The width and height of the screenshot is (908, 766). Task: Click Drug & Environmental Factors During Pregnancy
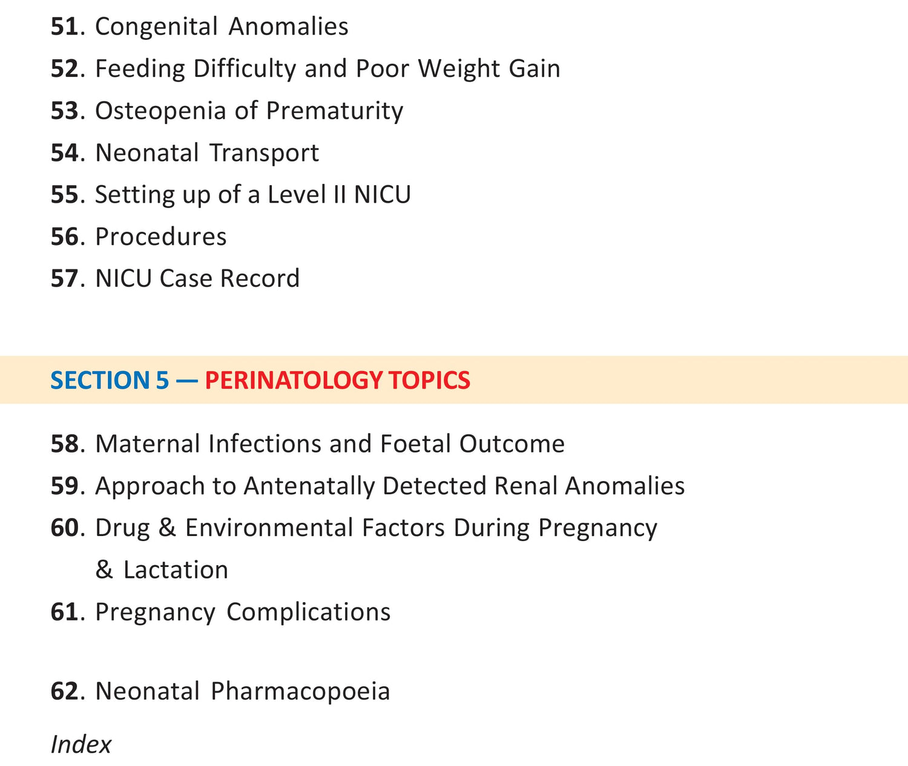[376, 528]
